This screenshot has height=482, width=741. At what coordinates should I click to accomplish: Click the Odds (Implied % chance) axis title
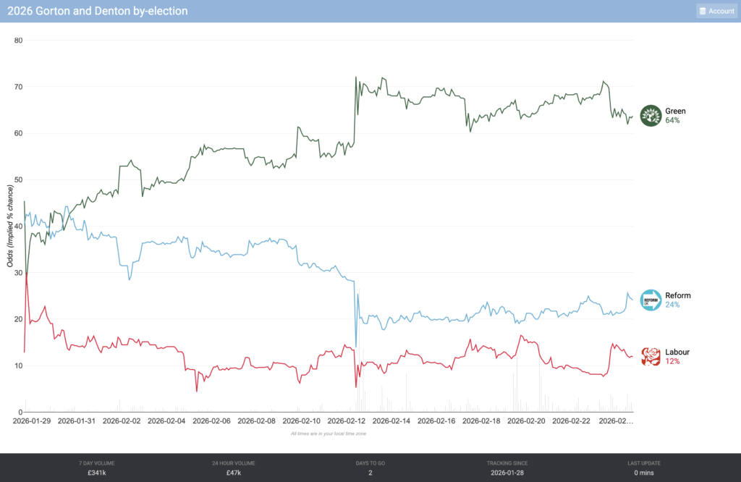(x=11, y=226)
